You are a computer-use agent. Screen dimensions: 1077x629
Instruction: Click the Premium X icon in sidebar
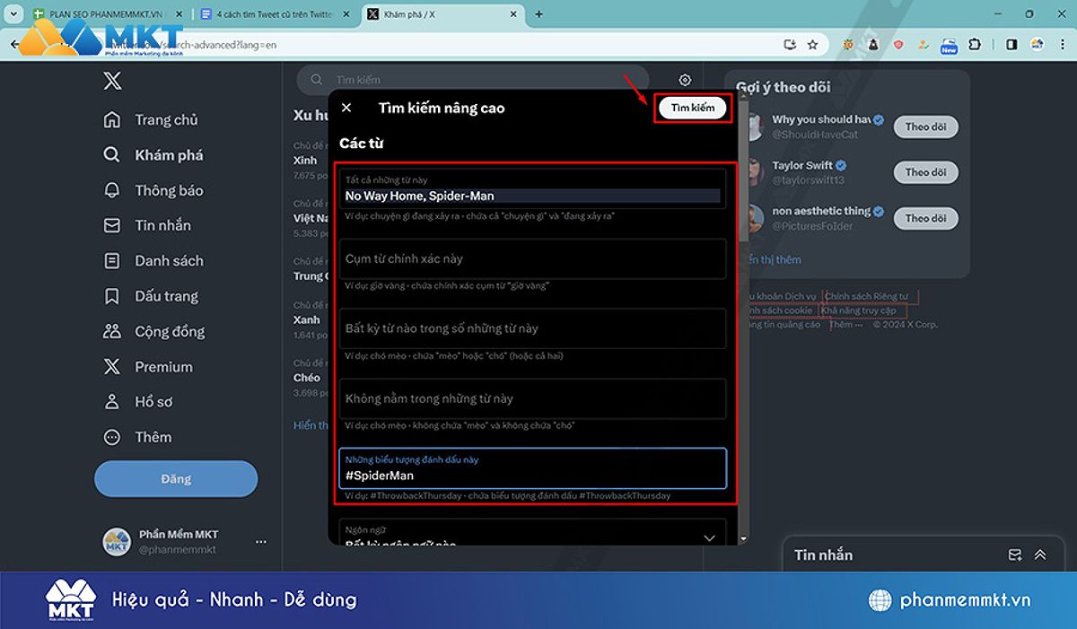(x=111, y=366)
